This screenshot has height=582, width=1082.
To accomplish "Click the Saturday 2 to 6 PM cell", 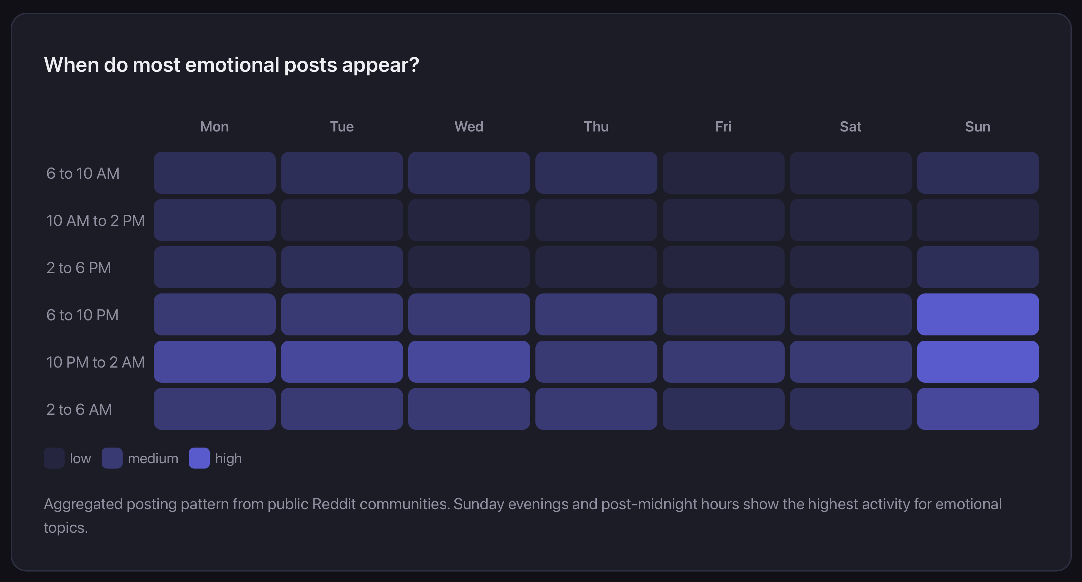I will [x=850, y=268].
